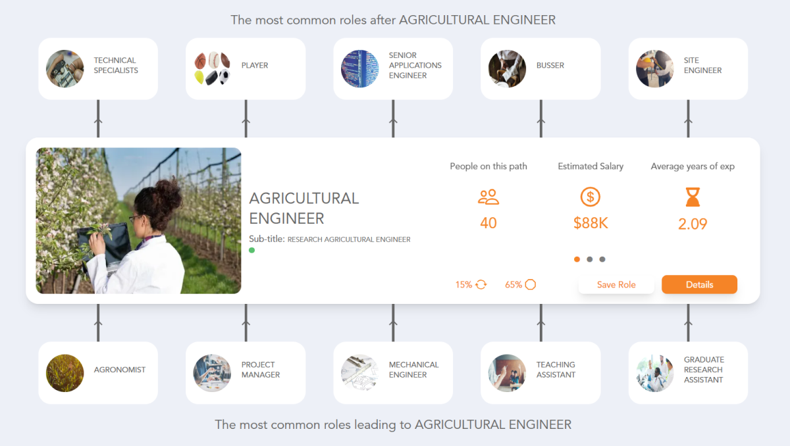Select the Graduate Research Assistant card
Image resolution: width=790 pixels, height=446 pixels.
point(687,372)
